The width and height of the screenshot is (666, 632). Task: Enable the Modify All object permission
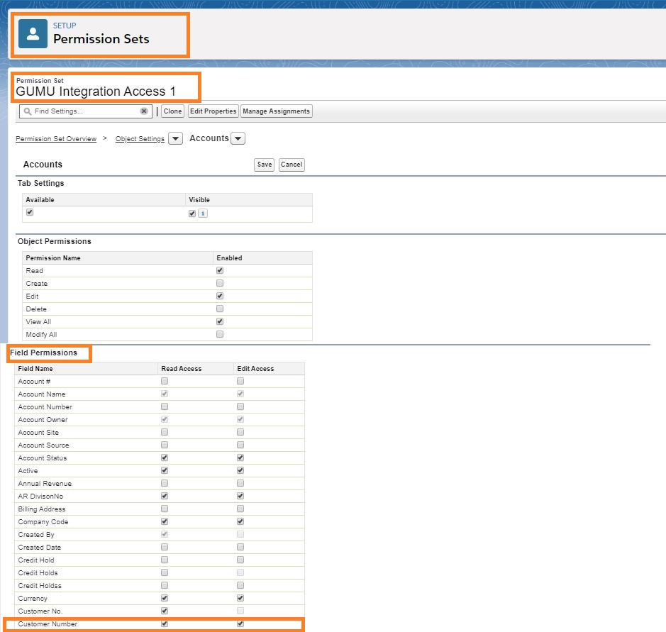pos(220,334)
